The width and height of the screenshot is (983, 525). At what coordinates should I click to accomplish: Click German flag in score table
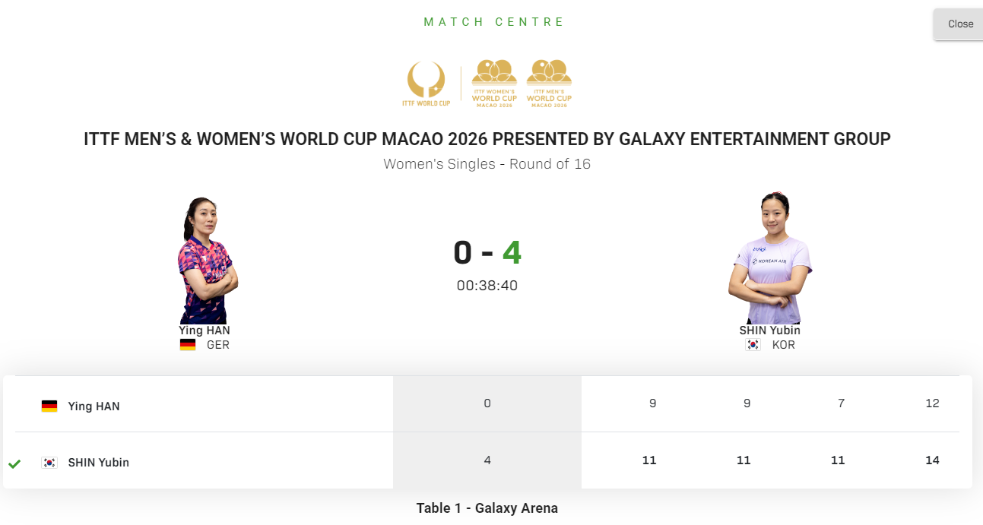pos(49,406)
